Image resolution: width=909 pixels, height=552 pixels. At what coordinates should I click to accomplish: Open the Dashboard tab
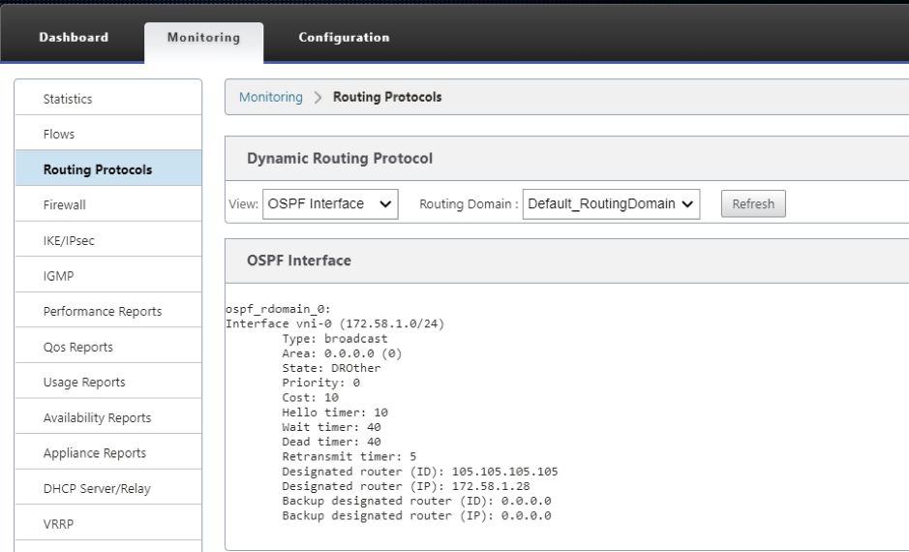click(x=74, y=38)
